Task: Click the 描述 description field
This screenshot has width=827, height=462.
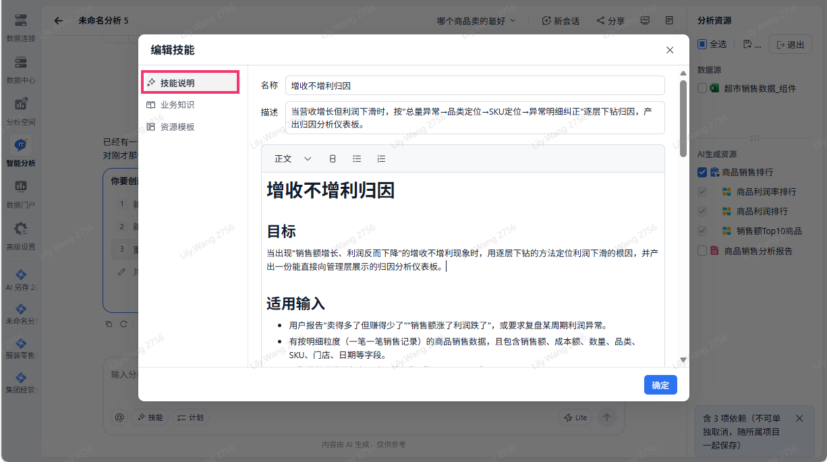Action: coord(475,118)
